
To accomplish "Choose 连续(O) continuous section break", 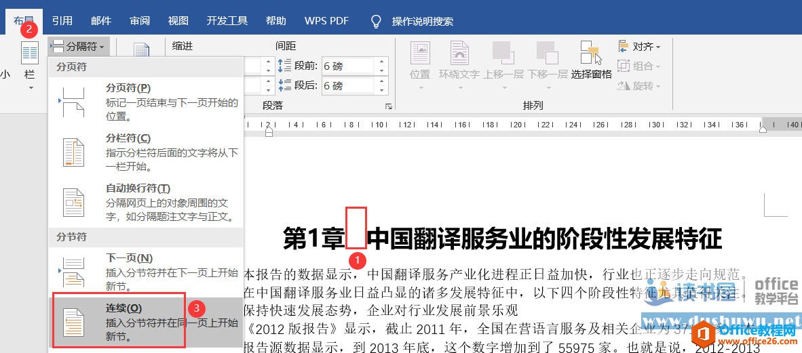I will pyautogui.click(x=145, y=323).
